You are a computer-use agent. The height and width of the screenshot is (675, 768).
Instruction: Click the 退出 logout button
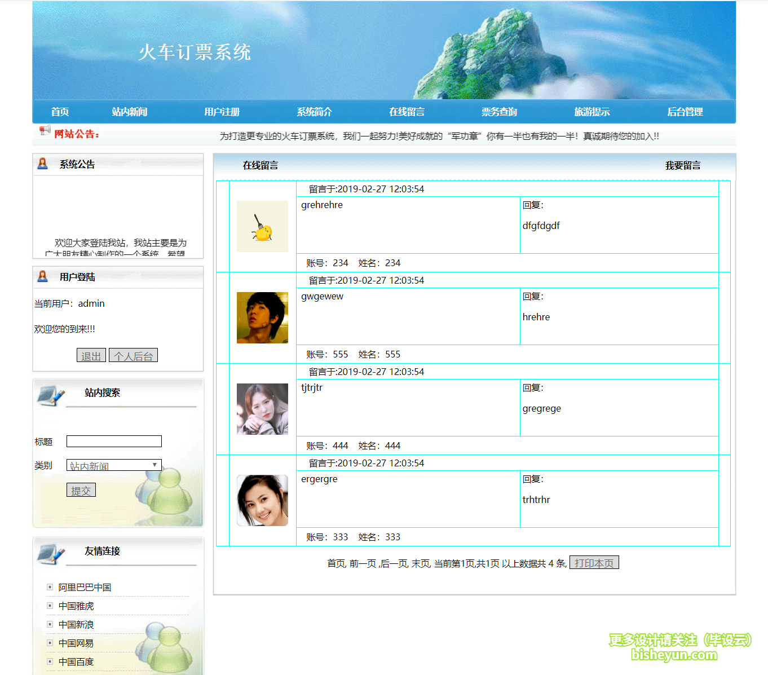coord(91,355)
